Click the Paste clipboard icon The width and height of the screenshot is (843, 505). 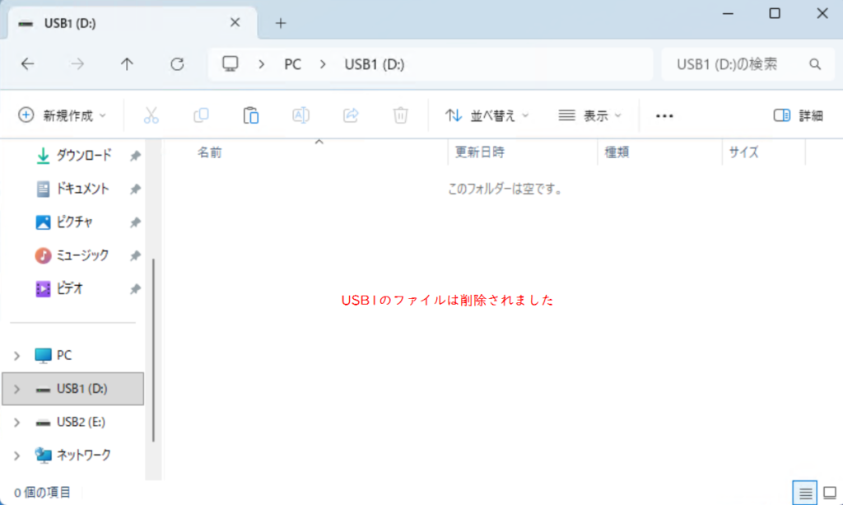tap(251, 115)
